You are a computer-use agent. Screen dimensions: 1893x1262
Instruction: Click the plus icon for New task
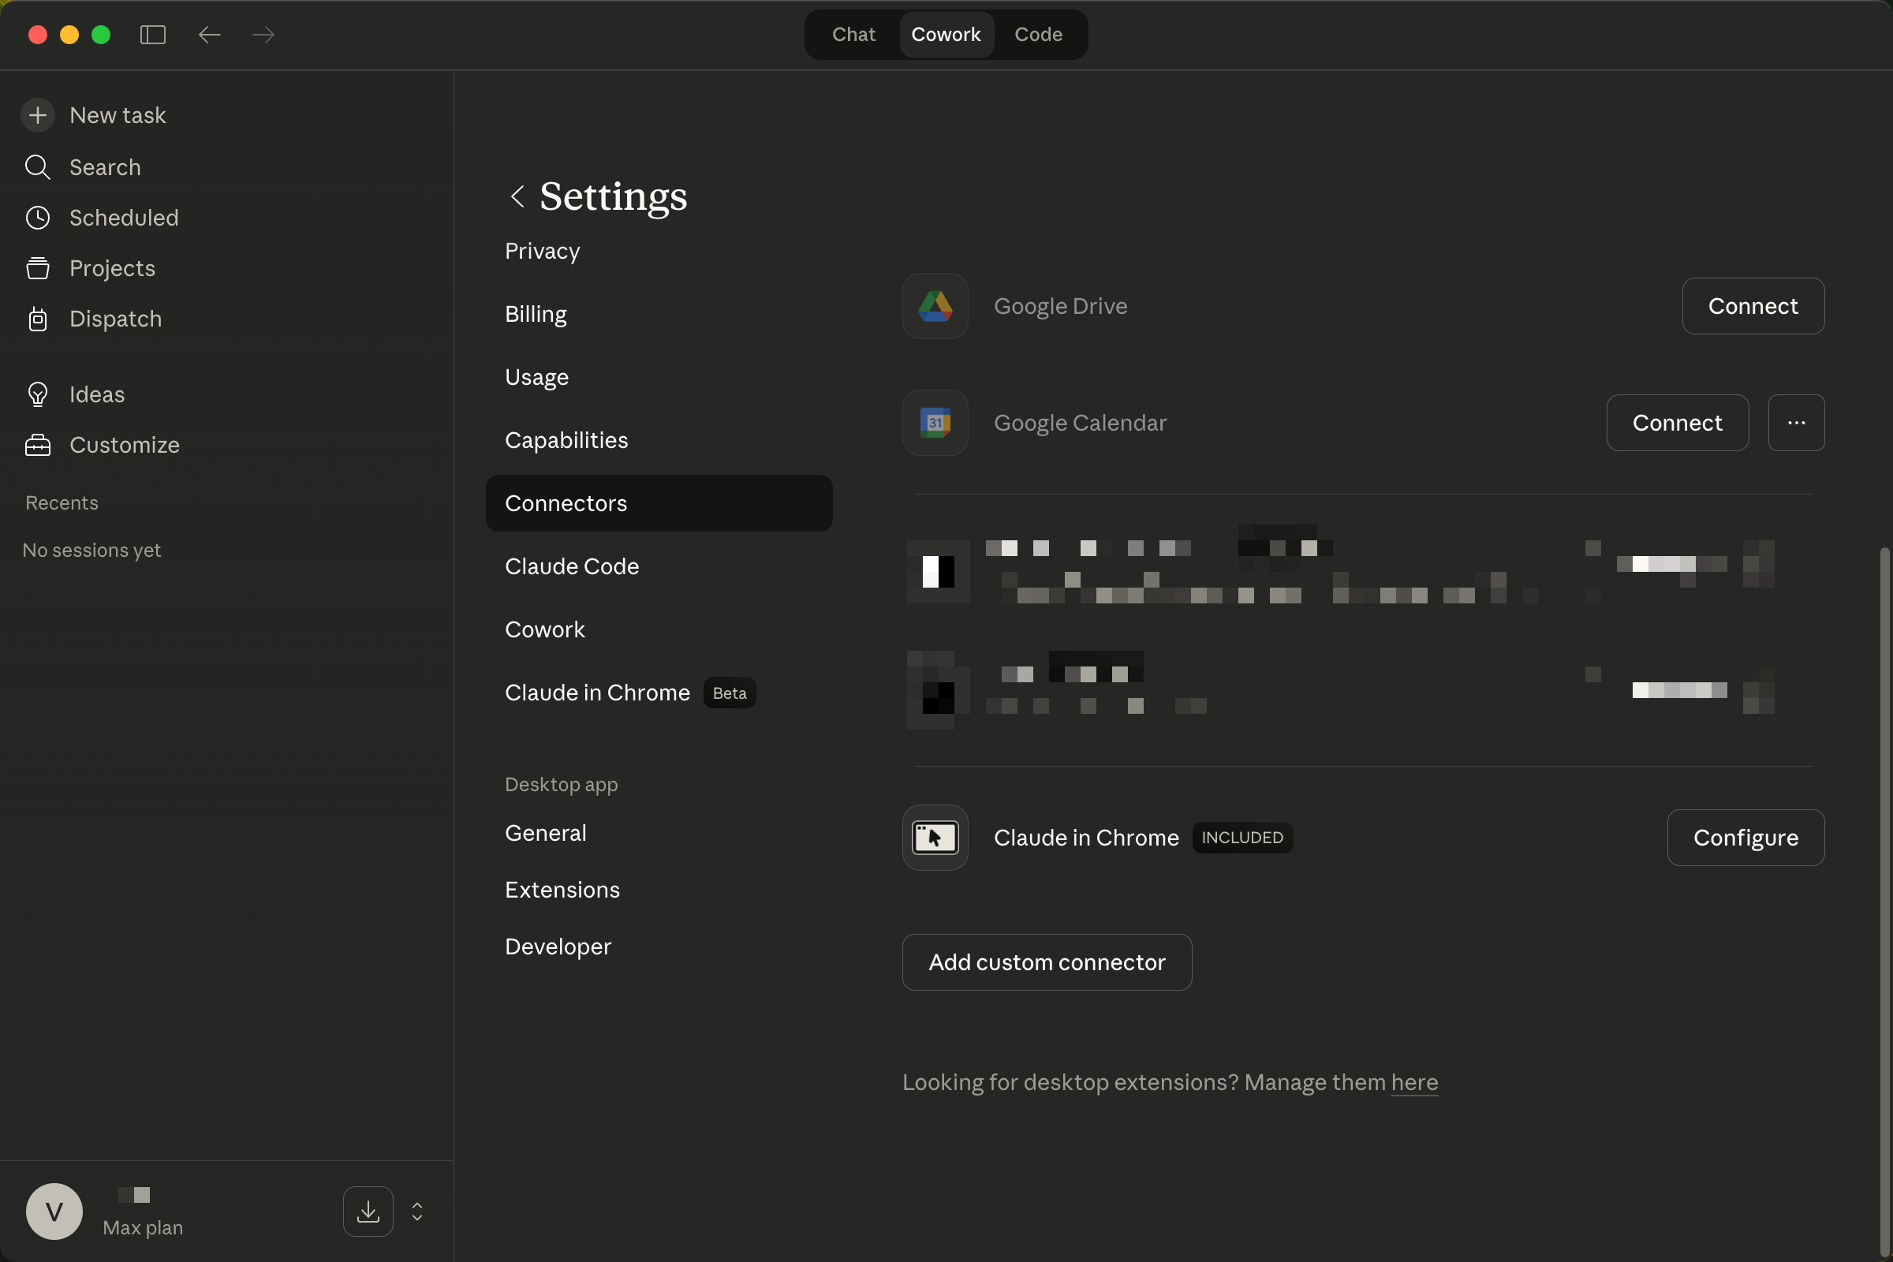point(37,115)
